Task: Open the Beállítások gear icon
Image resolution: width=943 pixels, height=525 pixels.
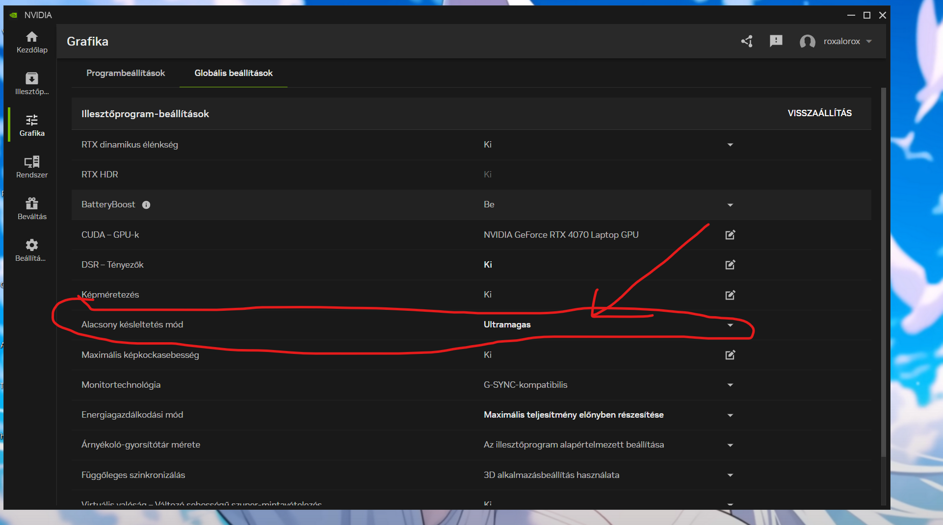Action: [32, 245]
